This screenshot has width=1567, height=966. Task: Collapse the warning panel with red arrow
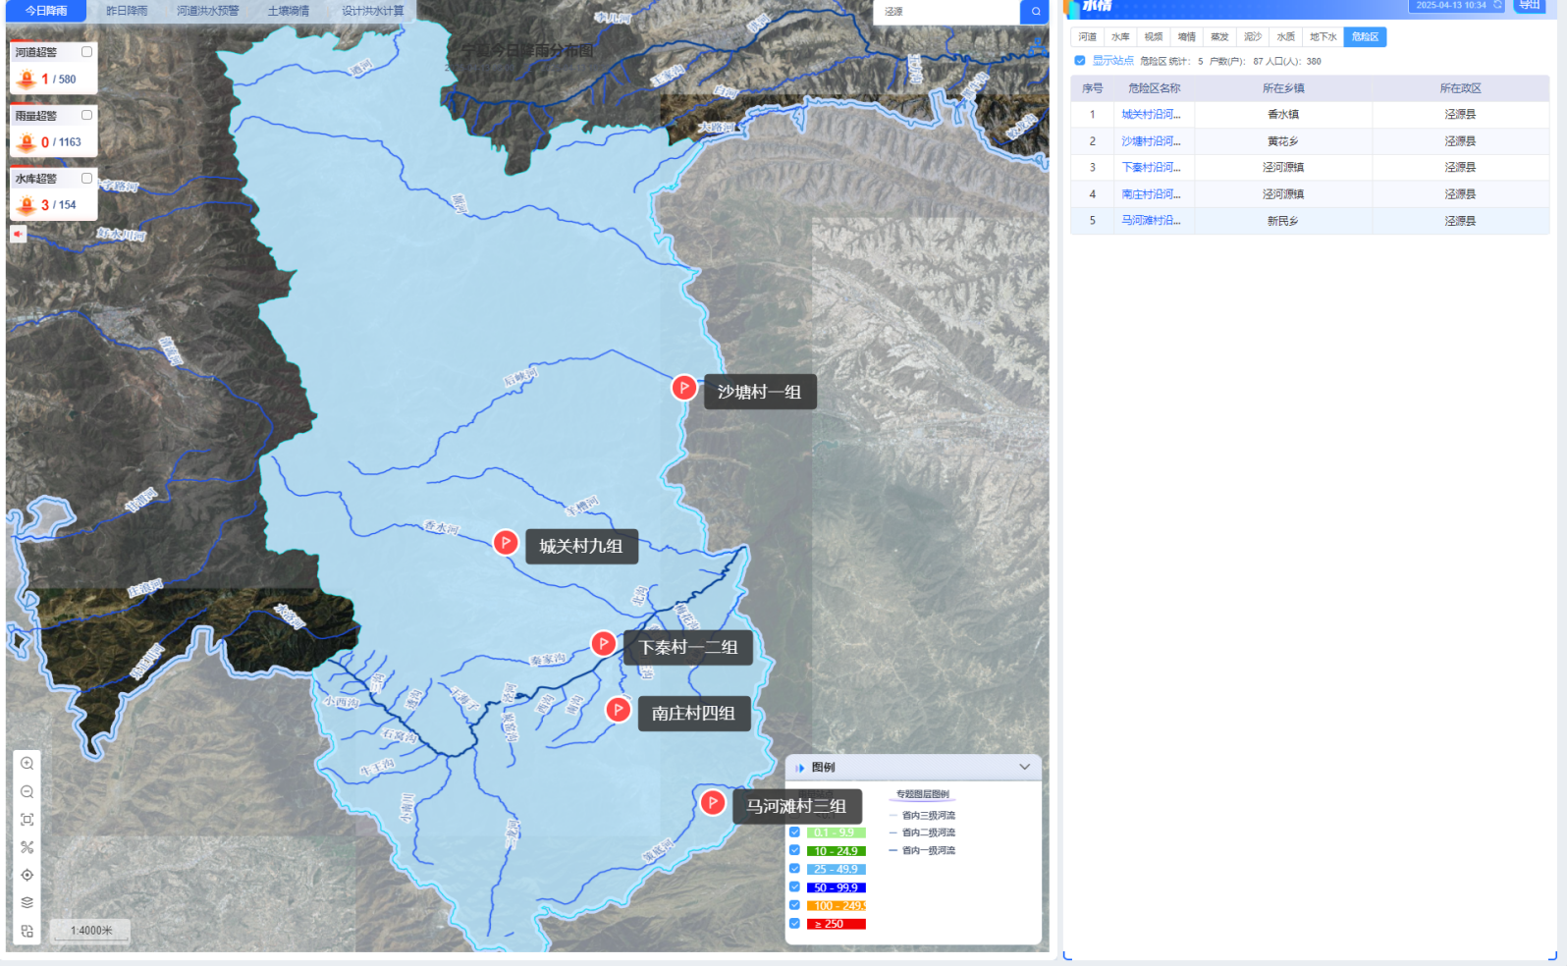pyautogui.click(x=18, y=234)
